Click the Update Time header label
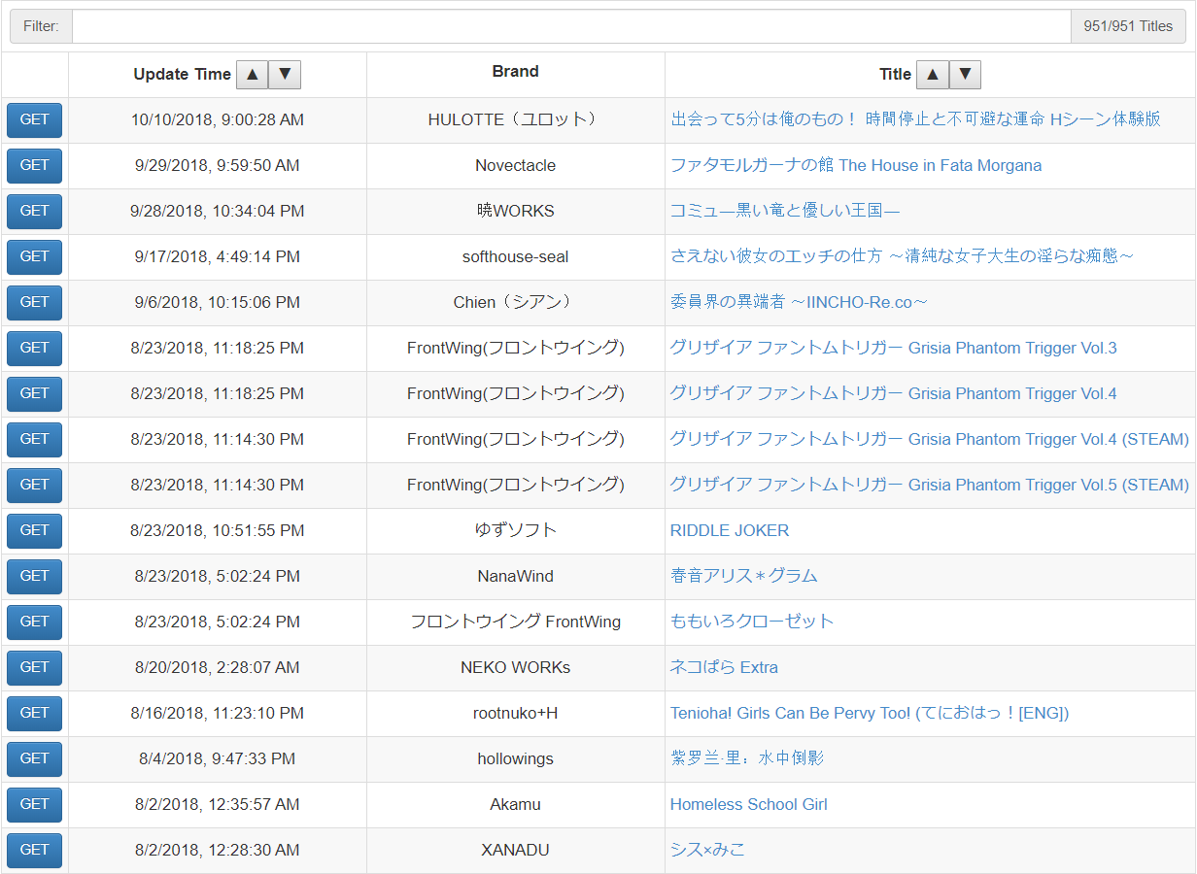The width and height of the screenshot is (1197, 874). tap(183, 75)
